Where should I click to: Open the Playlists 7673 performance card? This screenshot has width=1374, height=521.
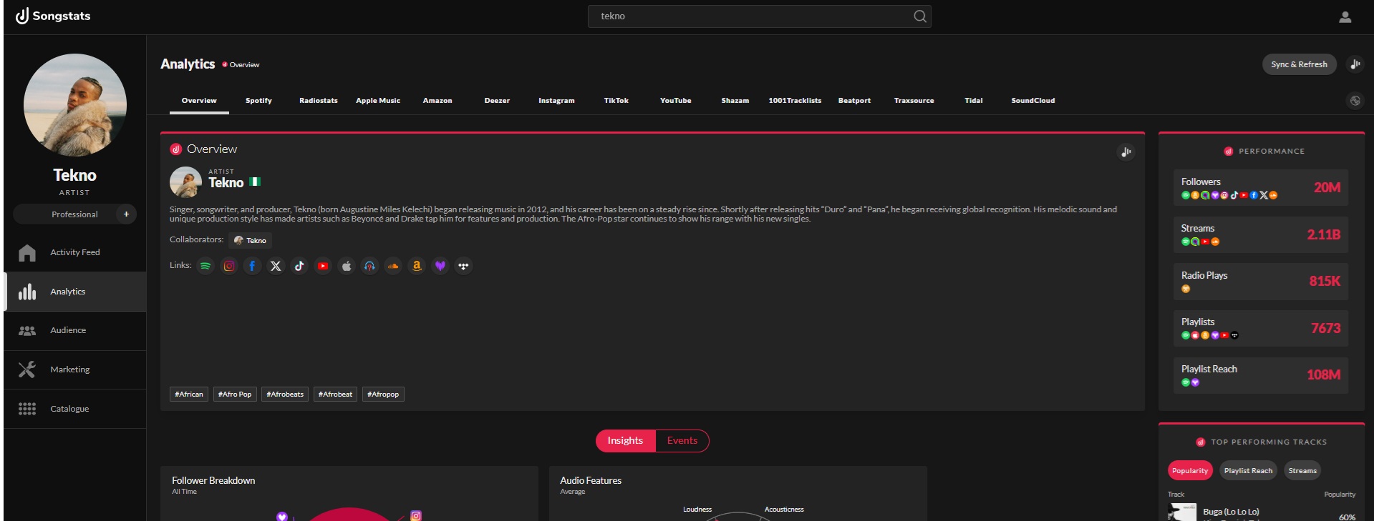pos(1261,328)
